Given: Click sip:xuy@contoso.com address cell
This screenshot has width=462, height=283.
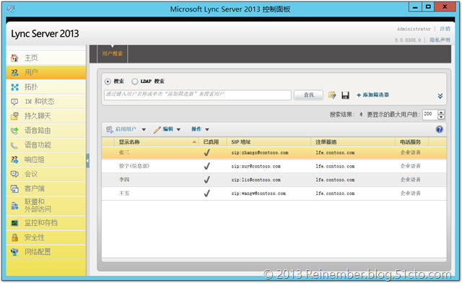Looking at the screenshot, I should pos(256,166).
